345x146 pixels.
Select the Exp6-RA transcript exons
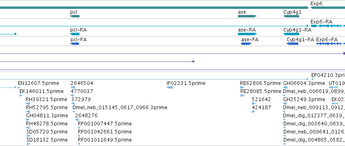point(328,26)
